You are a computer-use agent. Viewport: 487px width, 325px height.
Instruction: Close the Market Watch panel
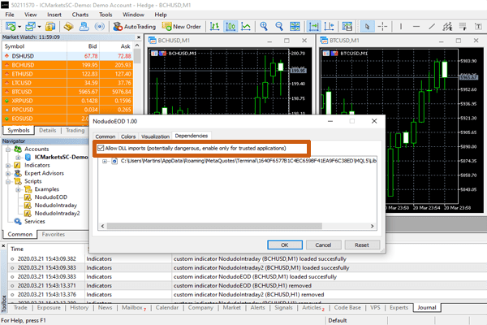tap(139, 37)
